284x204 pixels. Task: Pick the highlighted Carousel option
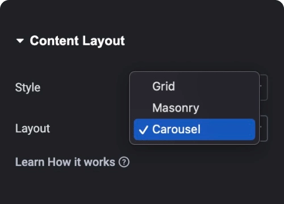point(194,129)
